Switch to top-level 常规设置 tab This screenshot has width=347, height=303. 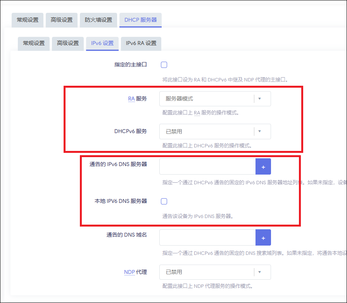pyautogui.click(x=28, y=20)
